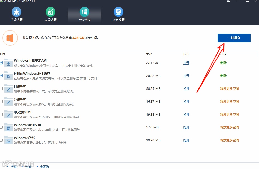Check the 日语IME checkbox
259x169 pixels.
1,88
